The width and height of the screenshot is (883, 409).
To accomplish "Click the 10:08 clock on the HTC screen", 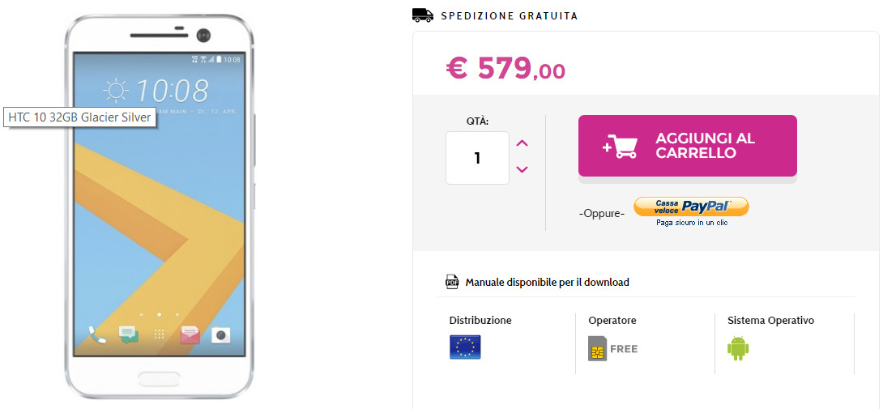I will click(172, 91).
